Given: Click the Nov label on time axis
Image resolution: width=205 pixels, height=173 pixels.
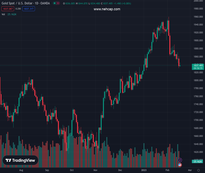Looking at the screenshot, I should [x=95, y=170].
